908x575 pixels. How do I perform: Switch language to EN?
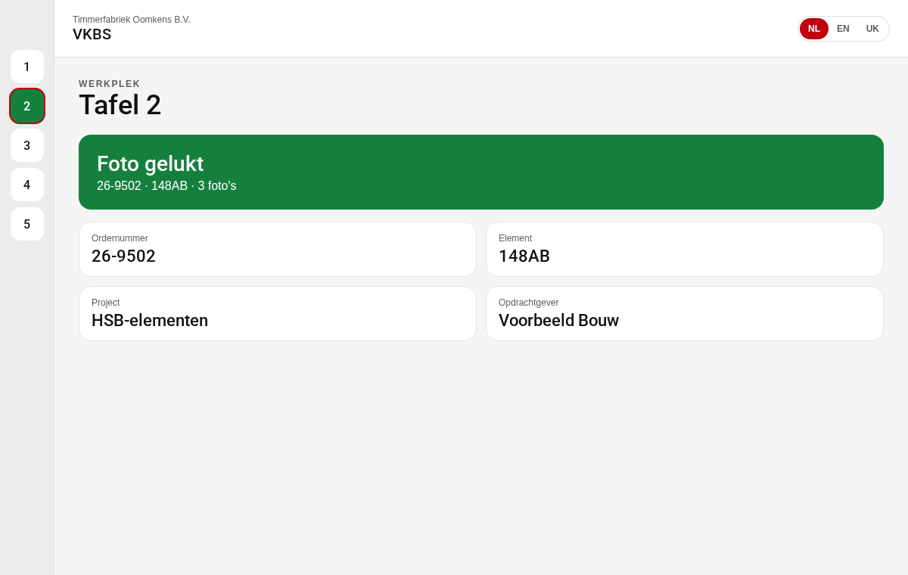[843, 29]
